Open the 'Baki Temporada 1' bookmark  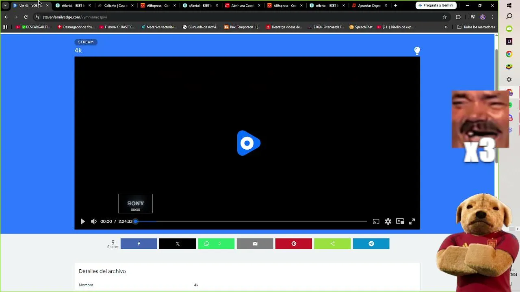[242, 27]
